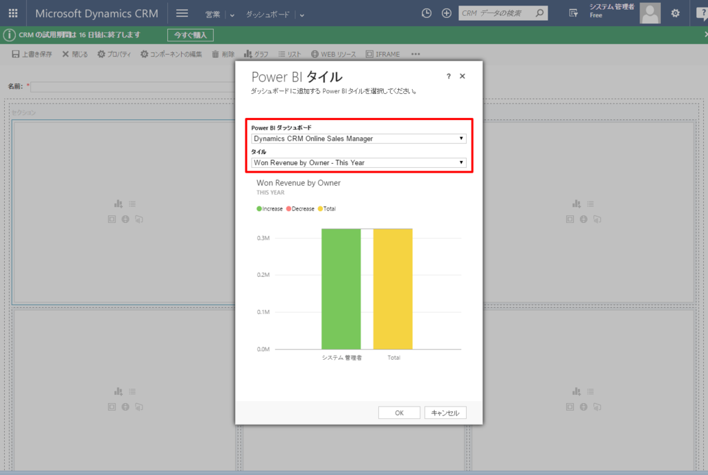The height and width of the screenshot is (475, 708).
Task: Click キャンセル to dismiss dialog
Action: pos(445,413)
